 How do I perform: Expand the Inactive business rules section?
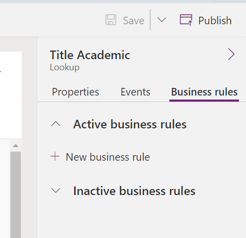pos(55,191)
